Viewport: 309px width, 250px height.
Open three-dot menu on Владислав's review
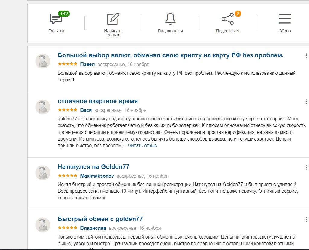point(306,220)
